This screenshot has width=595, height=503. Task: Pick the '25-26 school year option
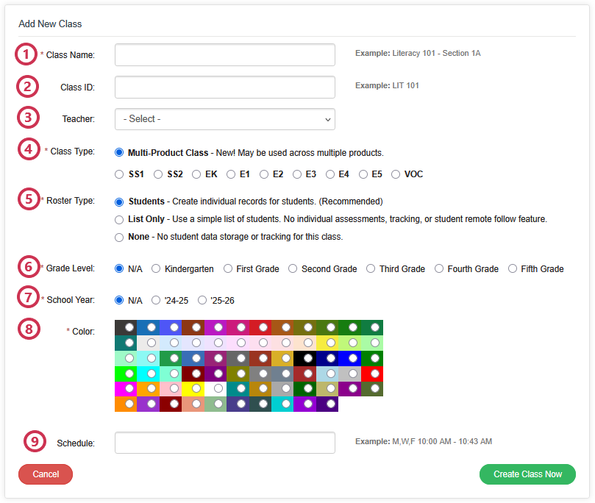[x=202, y=301]
